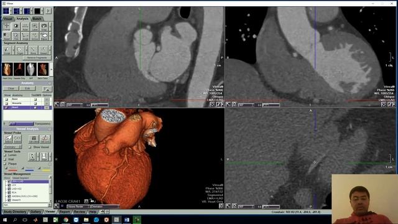Select the Label annotation tool
This screenshot has width=398, height=224.
pyautogui.click(x=35, y=26)
